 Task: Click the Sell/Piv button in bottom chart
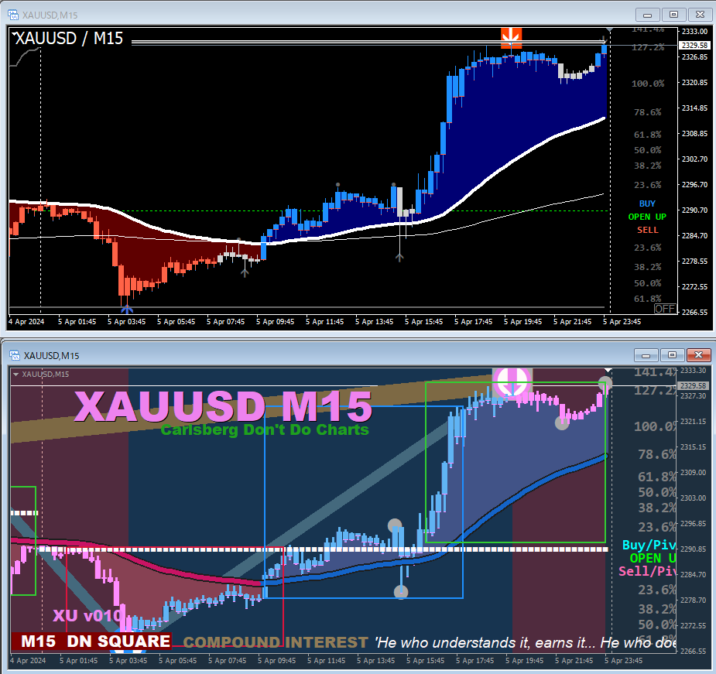(x=647, y=571)
